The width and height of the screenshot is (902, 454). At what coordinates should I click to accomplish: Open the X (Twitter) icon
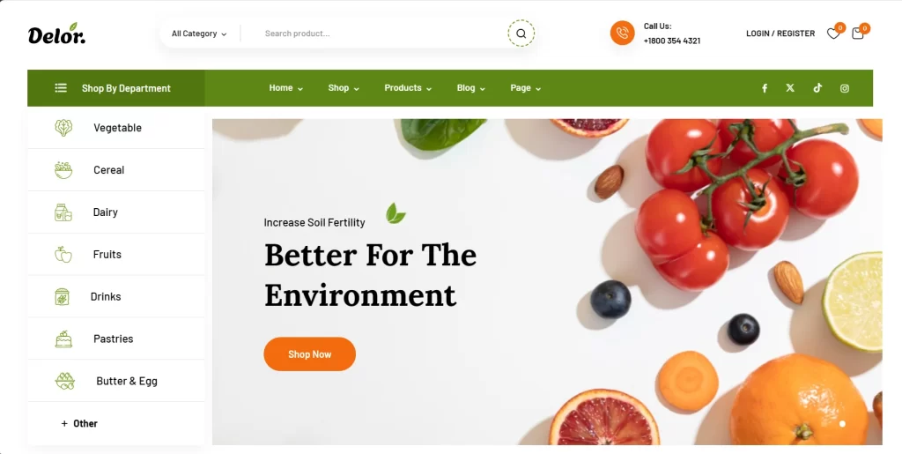tap(790, 88)
